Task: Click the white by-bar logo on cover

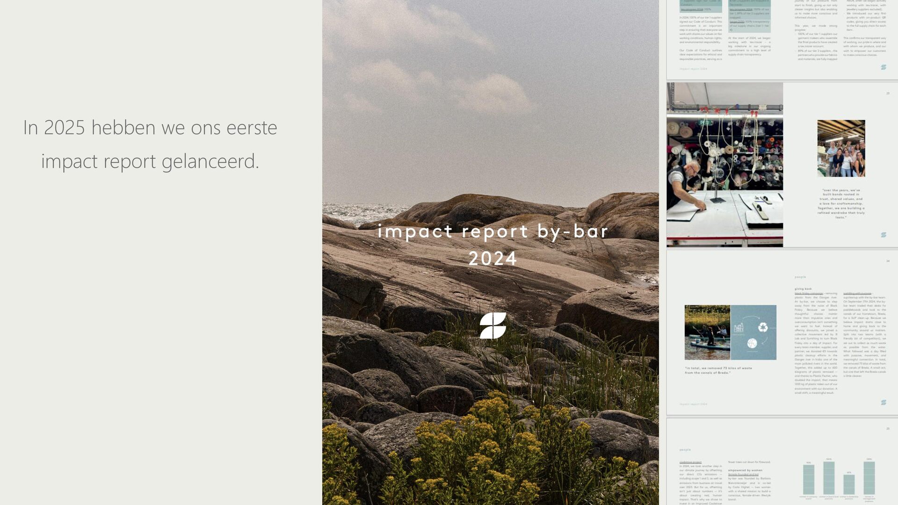Action: pos(493,325)
